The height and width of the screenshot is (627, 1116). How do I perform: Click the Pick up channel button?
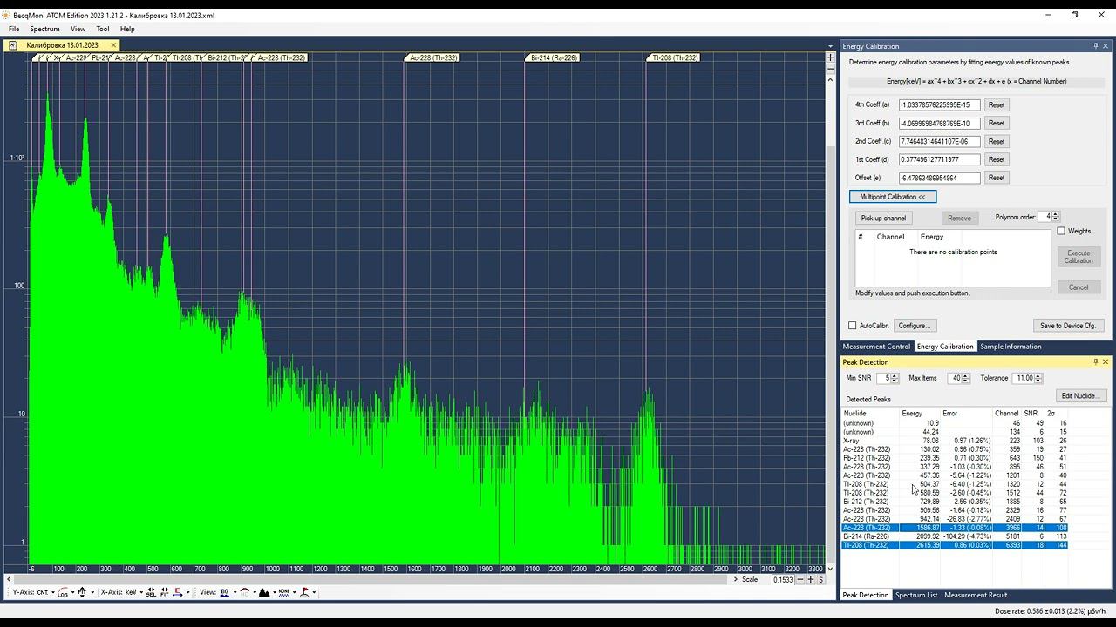click(883, 218)
